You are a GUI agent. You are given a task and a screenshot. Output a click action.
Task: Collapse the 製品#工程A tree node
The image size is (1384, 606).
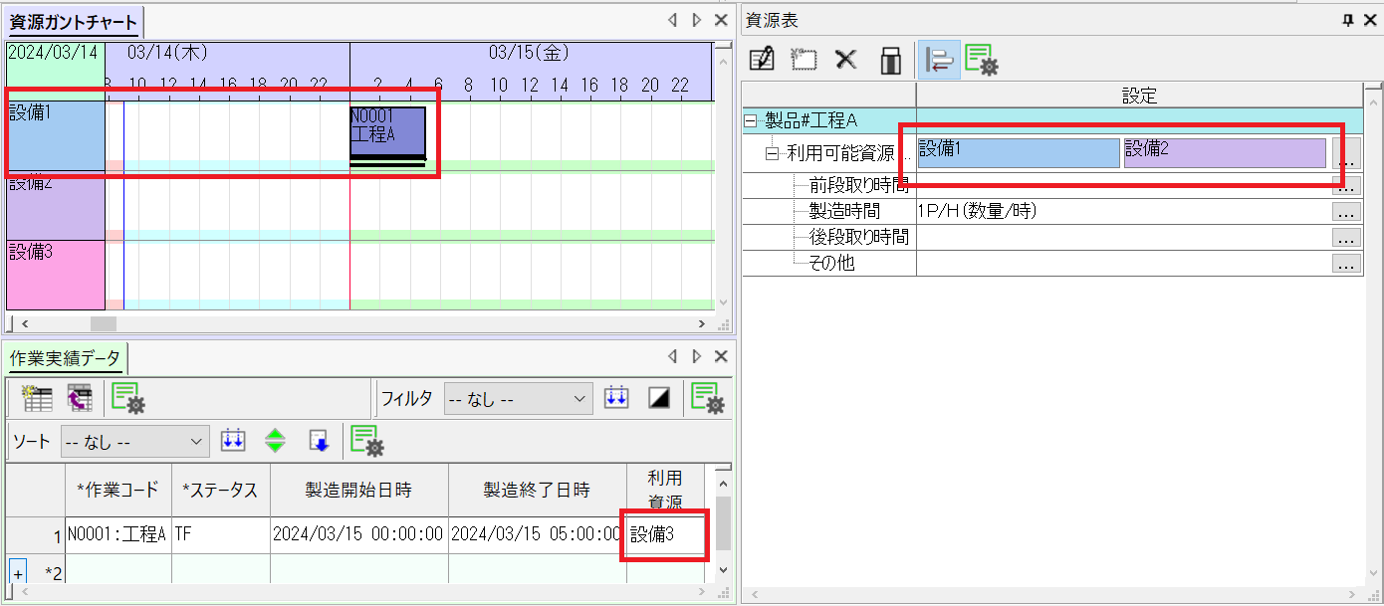tap(751, 121)
